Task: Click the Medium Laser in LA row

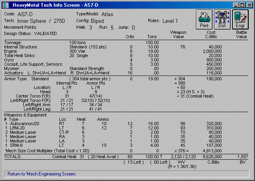Action: pyautogui.click(x=113, y=141)
